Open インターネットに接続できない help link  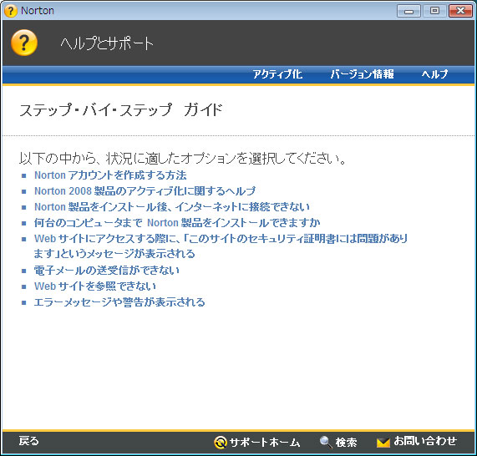pos(172,207)
